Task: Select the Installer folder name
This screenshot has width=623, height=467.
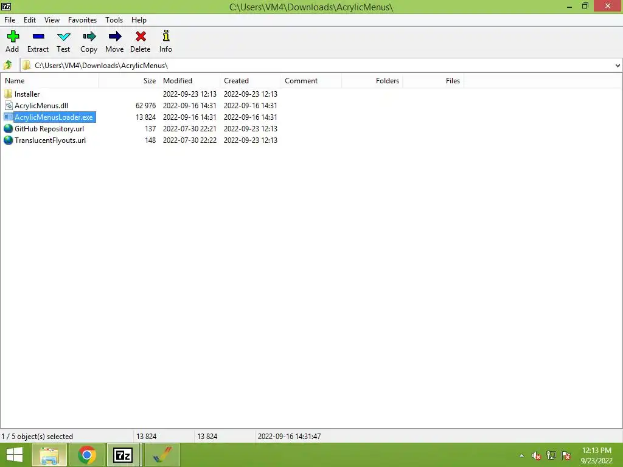Action: 27,94
